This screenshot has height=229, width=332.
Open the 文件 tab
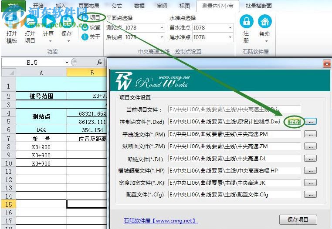tap(13, 6)
